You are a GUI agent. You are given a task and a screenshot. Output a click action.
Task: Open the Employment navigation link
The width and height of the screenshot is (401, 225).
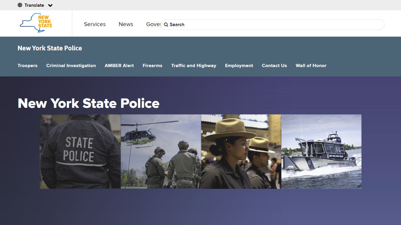click(x=239, y=66)
